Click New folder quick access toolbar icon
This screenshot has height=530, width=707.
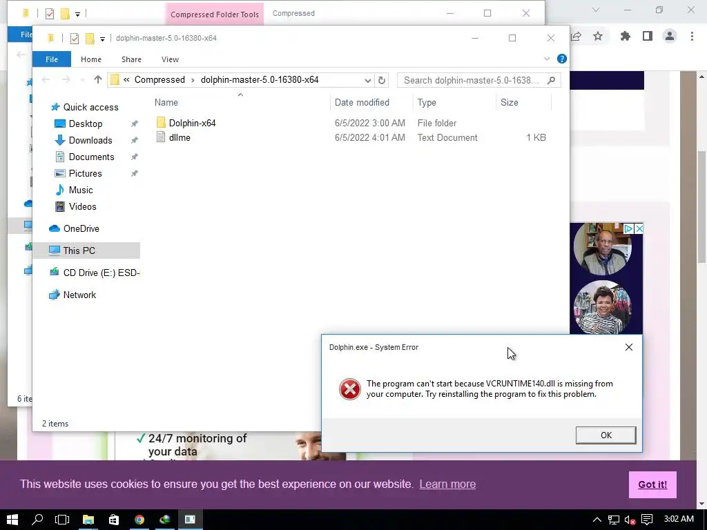90,39
